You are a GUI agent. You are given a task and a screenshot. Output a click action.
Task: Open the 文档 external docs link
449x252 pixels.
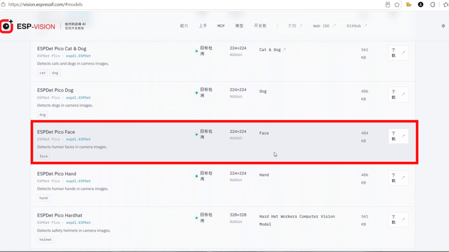click(x=295, y=26)
